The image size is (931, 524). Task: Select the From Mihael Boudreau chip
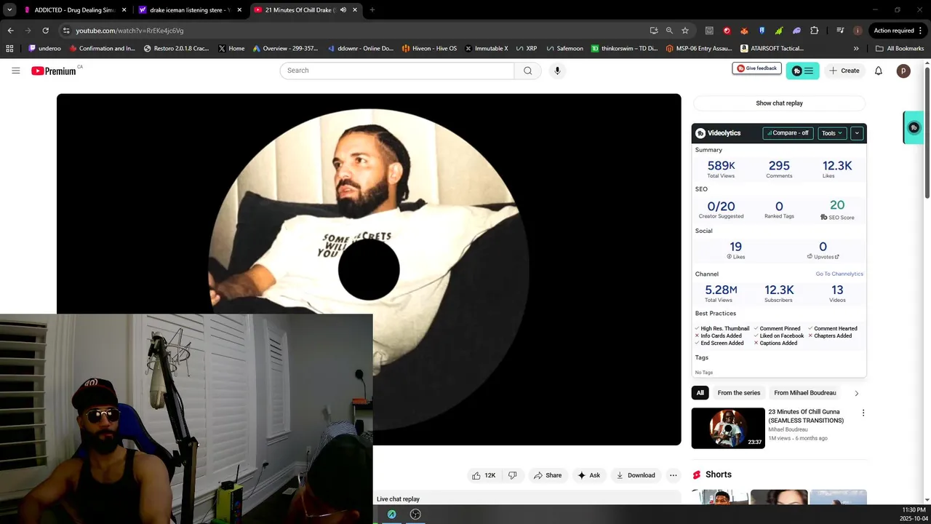[804, 393]
